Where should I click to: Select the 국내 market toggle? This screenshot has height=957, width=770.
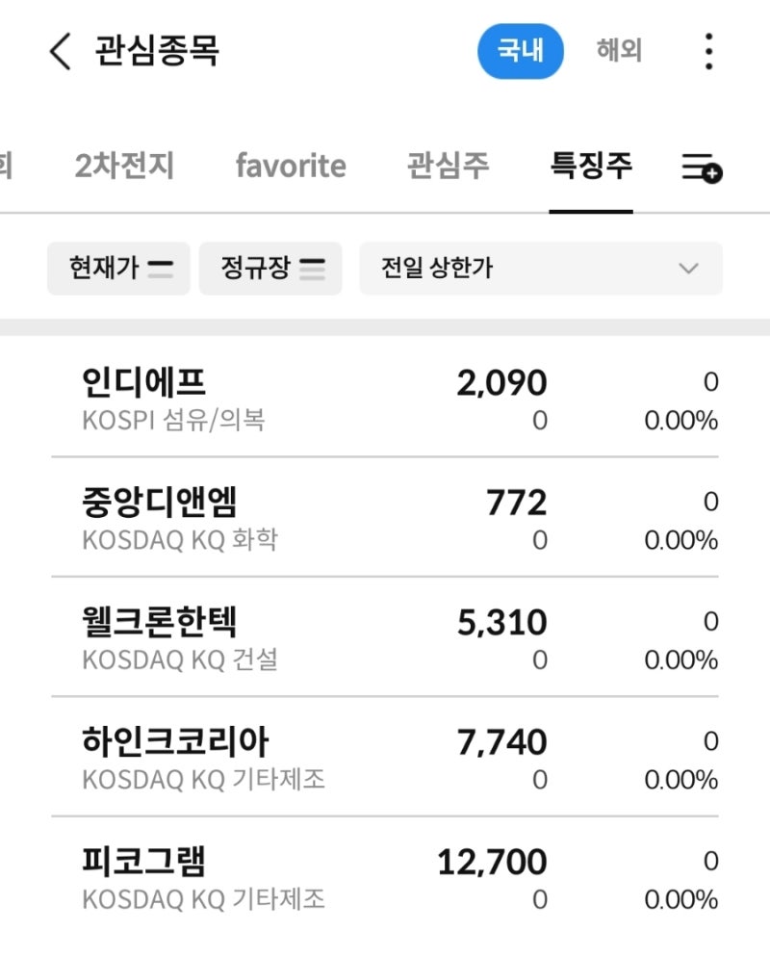coord(520,52)
